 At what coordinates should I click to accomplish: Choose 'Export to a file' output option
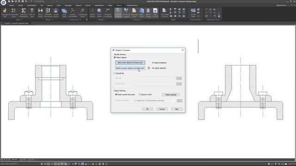pos(140,95)
